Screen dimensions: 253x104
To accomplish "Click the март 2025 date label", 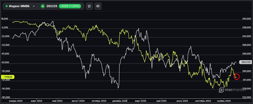I will point(140,101).
